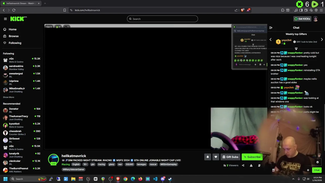325x183 pixels.
Task: Send message with Chat button
Action: [x=317, y=170]
